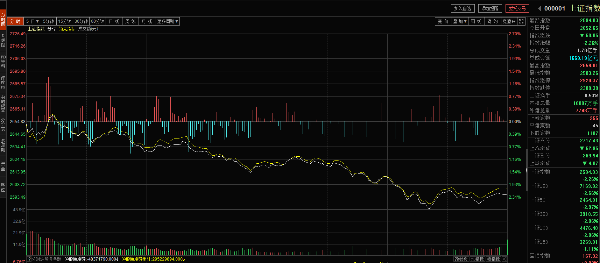Switch chart to 30分钟 period
The height and width of the screenshot is (263, 600).
tap(81, 21)
